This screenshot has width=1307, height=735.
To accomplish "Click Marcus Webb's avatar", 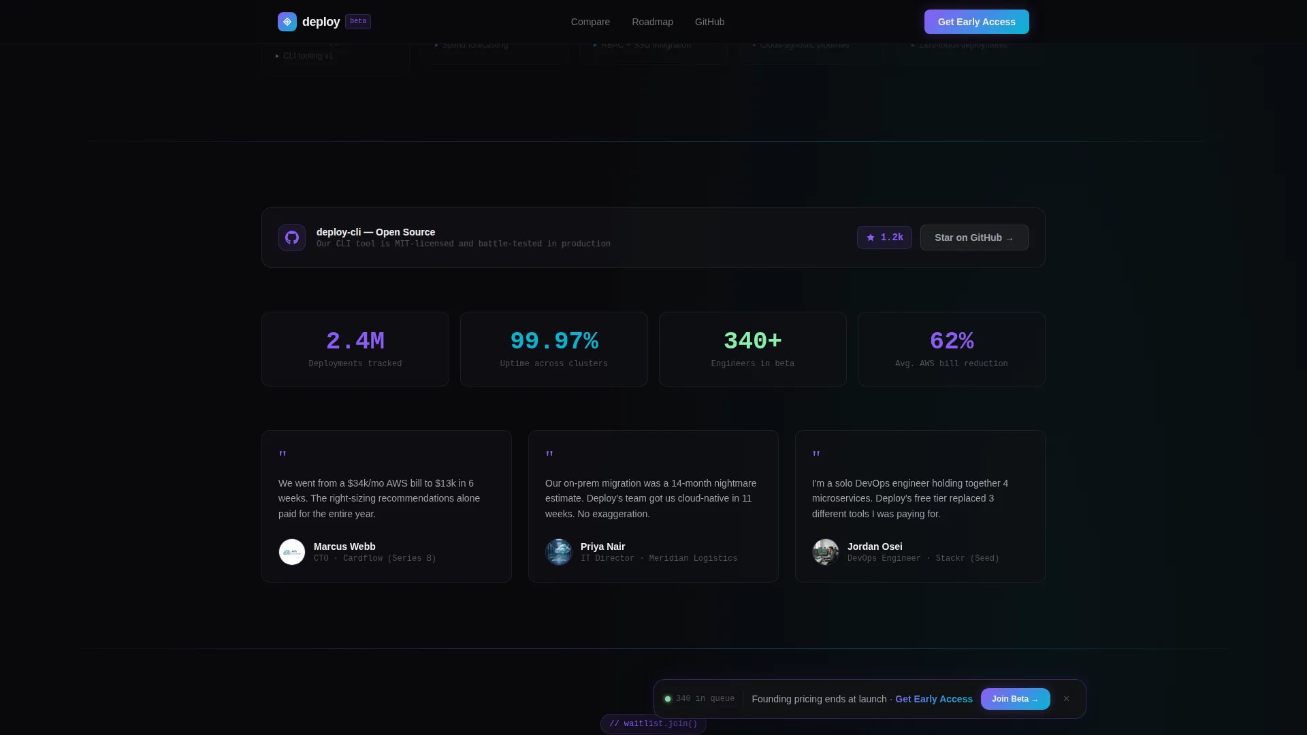I will (x=292, y=552).
